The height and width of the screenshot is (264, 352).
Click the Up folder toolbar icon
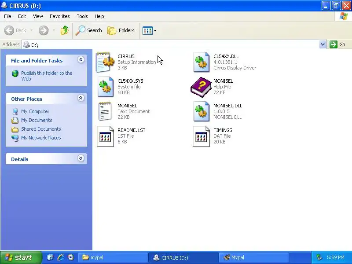point(65,30)
